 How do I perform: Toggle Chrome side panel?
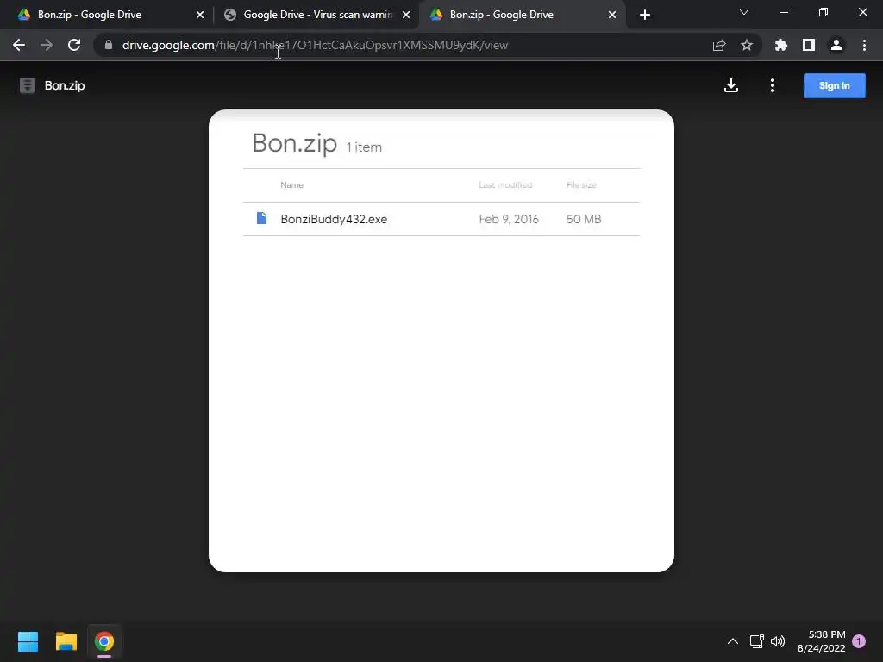click(809, 45)
